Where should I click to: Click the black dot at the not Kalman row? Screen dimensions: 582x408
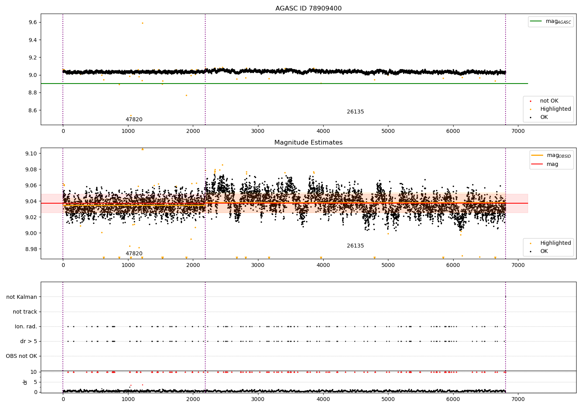505,297
